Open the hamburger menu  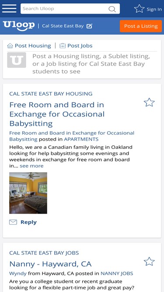tap(9, 9)
